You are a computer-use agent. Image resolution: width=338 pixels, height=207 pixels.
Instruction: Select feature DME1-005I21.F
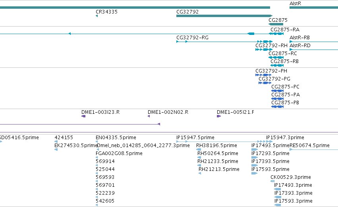(x=236, y=112)
